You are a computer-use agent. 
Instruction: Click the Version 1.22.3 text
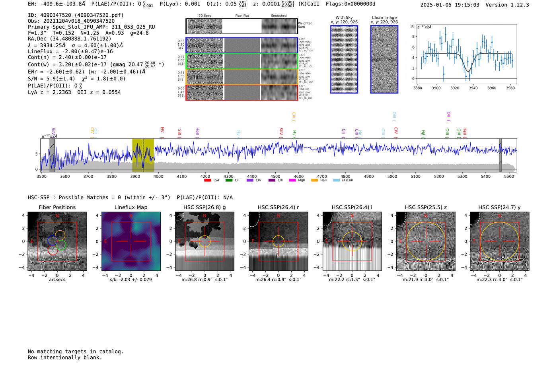pos(508,5)
